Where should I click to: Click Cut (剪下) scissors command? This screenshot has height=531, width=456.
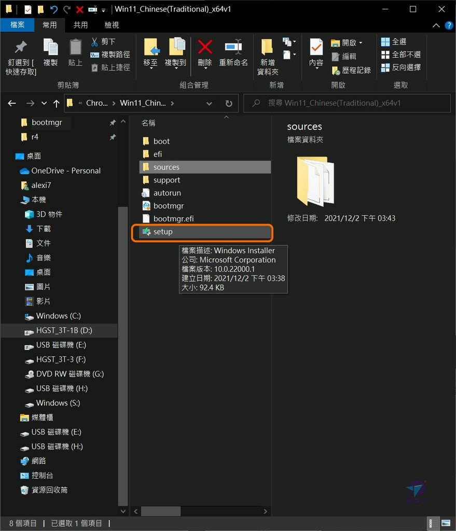(103, 41)
